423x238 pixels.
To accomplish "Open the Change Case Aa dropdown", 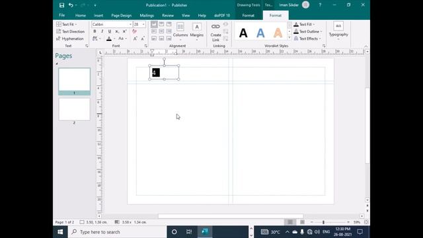I will [122, 38].
